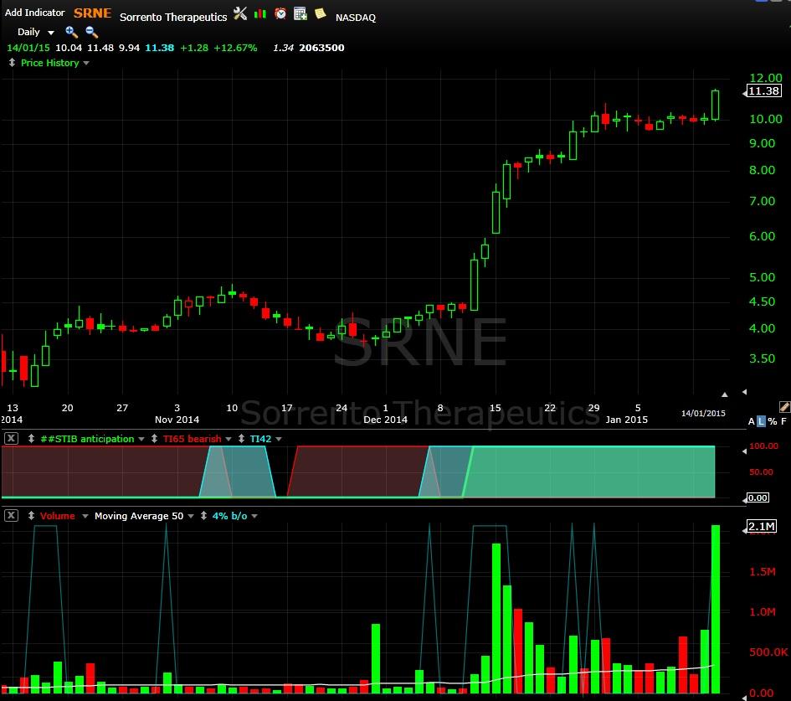Click the 4% b/o indicator label

pyautogui.click(x=229, y=515)
